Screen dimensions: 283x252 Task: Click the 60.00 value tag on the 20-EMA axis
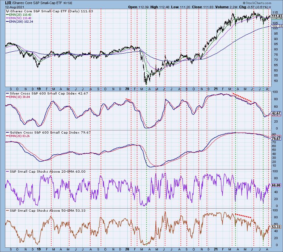276,185
